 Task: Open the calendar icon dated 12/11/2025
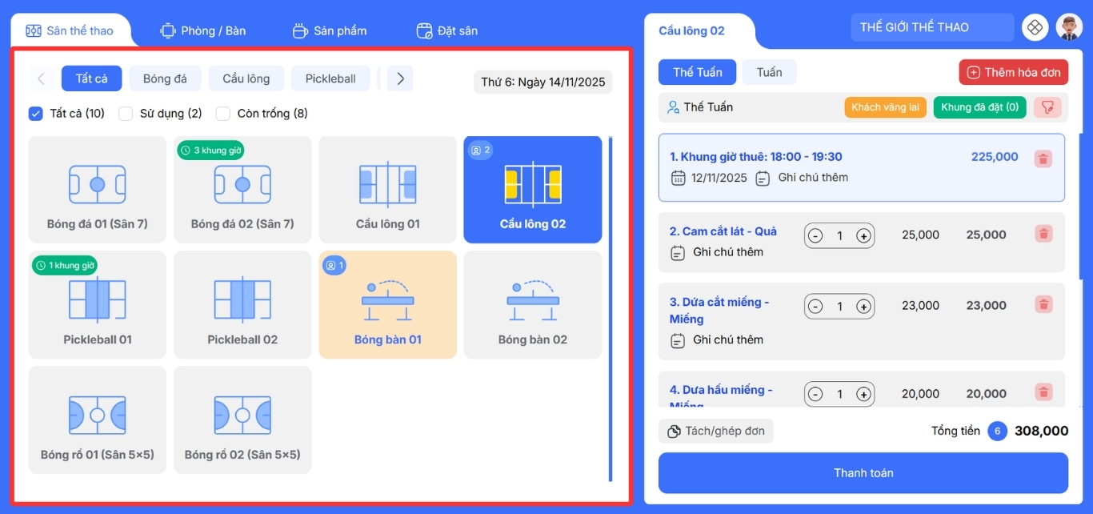678,178
